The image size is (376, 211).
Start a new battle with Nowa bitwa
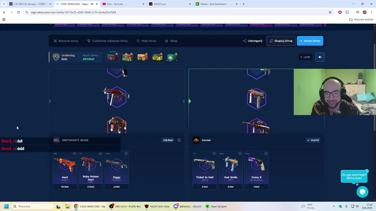[x=310, y=41]
